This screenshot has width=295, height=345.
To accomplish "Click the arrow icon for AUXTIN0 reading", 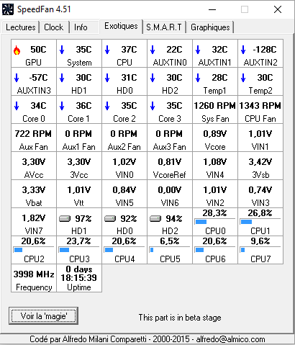I will coord(153,50).
